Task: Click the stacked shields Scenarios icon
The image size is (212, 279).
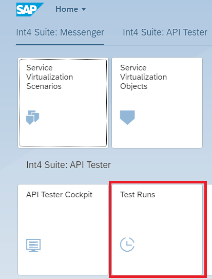Action: click(x=33, y=118)
